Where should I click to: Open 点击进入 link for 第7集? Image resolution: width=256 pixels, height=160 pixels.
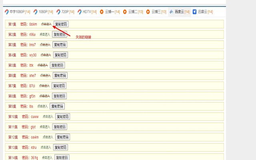(44, 86)
